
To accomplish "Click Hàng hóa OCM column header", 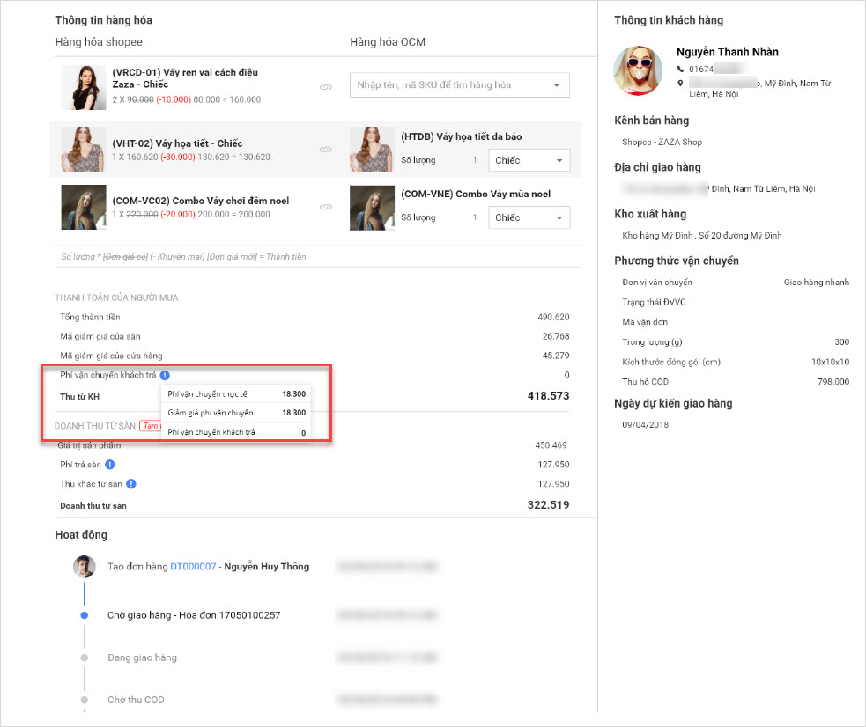I will click(x=387, y=42).
